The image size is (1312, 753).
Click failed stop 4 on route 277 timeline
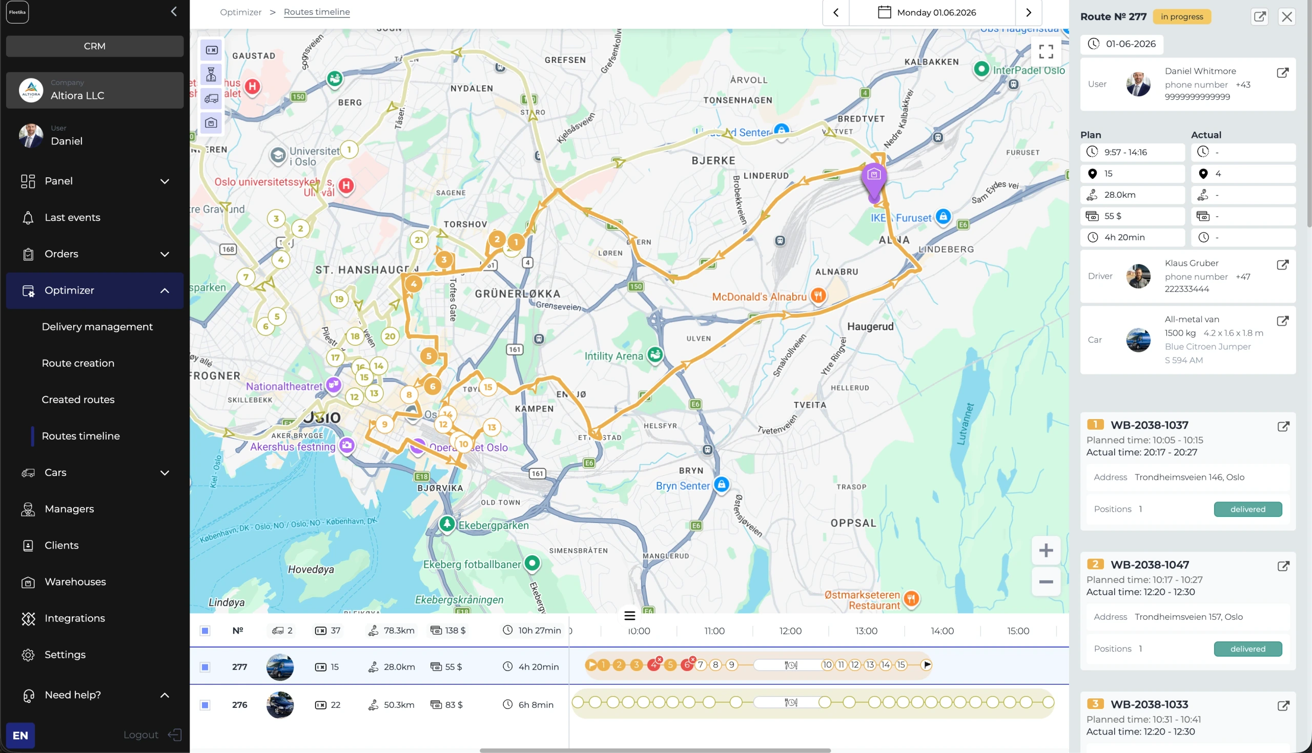click(x=654, y=664)
